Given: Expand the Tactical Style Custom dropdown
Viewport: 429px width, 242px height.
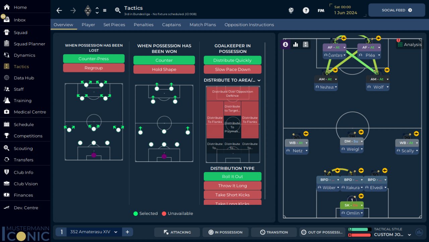Looking at the screenshot, I should [x=409, y=235].
